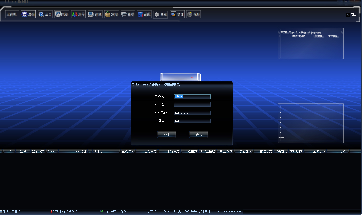The image size is (362, 215).
Task: Toggle the 固定 checkbox
Action: (348, 15)
